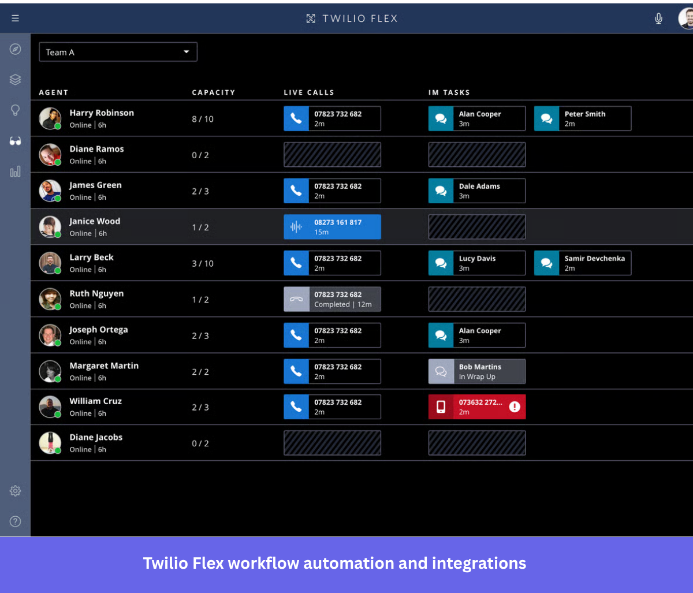Select Janice Wood's active call 08273 161 817
This screenshot has height=593, width=693.
click(x=332, y=227)
